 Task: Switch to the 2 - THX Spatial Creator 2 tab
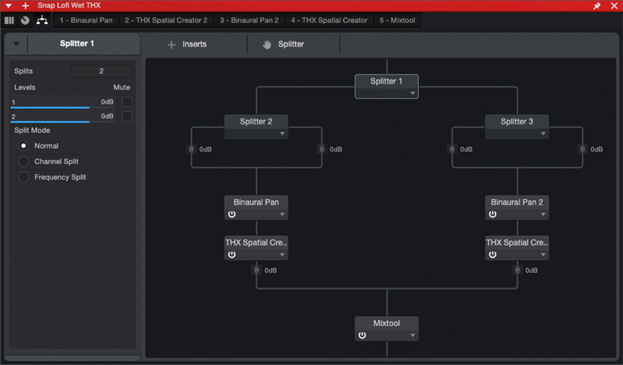coord(166,20)
